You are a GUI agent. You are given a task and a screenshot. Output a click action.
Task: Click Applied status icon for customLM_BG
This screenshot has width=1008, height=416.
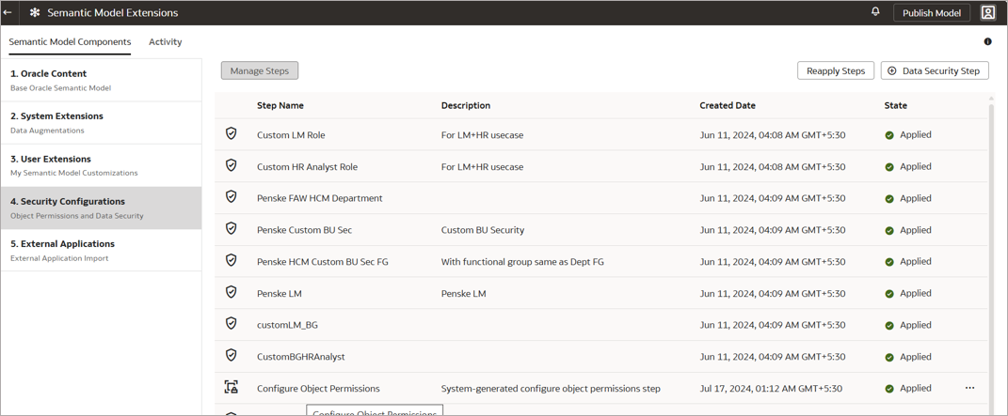[x=889, y=325]
